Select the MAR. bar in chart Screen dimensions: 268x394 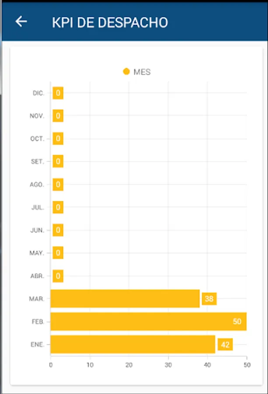(x=125, y=299)
